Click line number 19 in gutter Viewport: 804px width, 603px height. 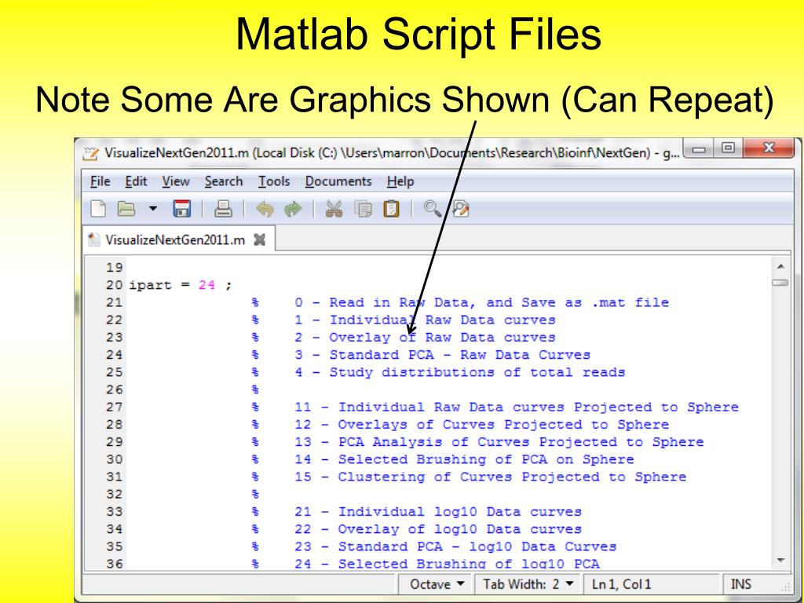[114, 268]
